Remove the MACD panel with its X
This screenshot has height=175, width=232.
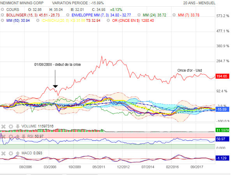click(x=4, y=153)
